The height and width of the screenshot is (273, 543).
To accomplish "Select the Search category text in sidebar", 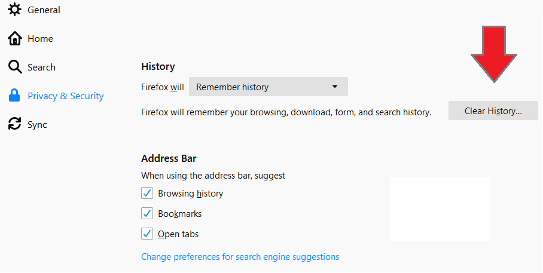I will 41,67.
